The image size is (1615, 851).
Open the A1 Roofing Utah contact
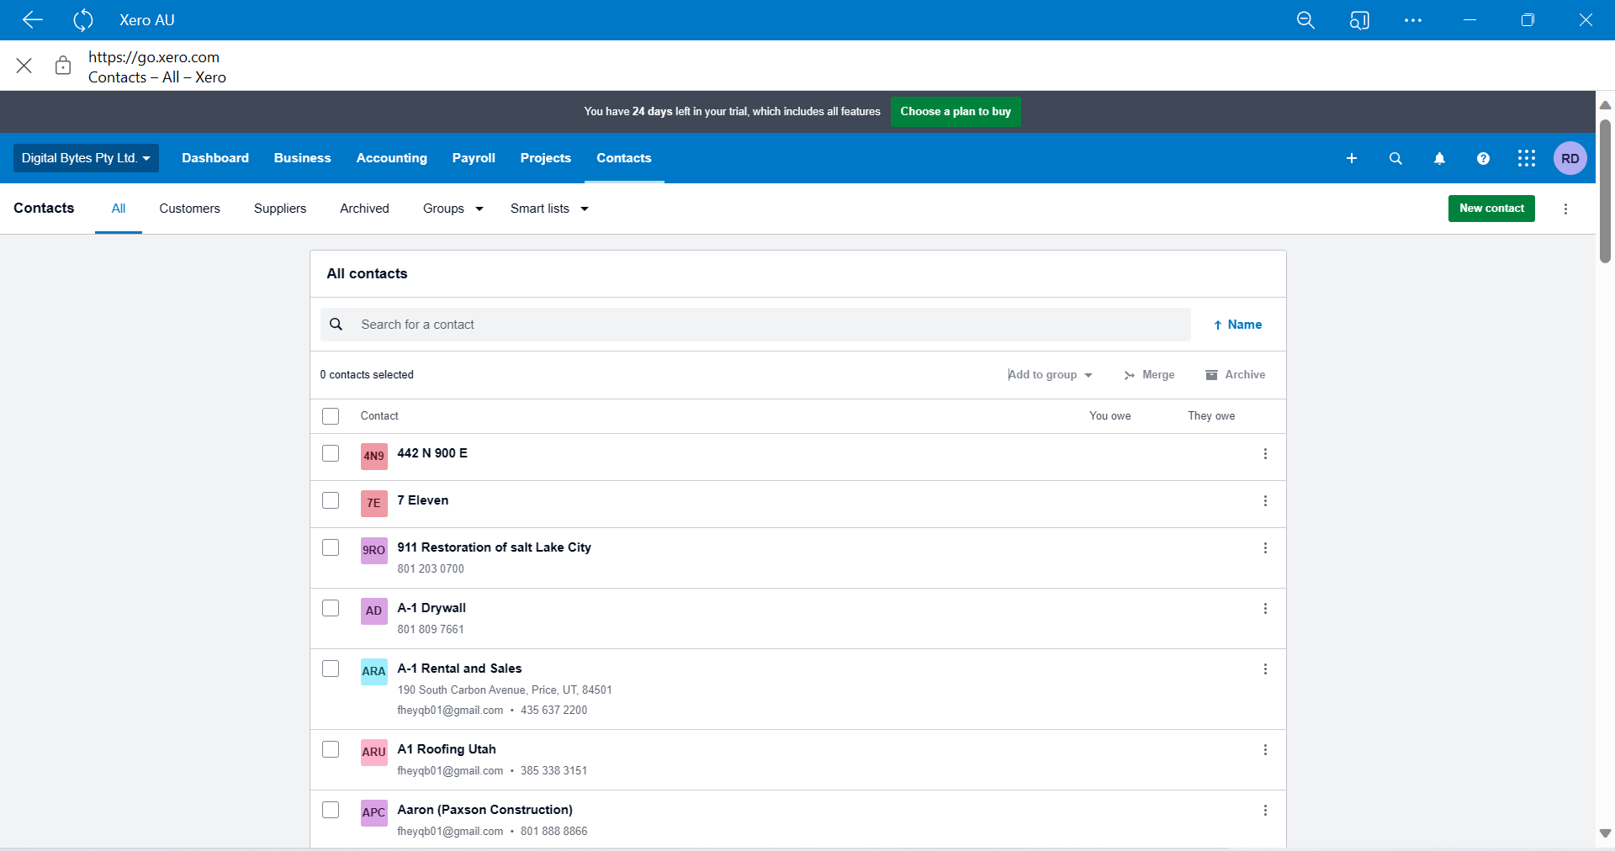pyautogui.click(x=447, y=749)
